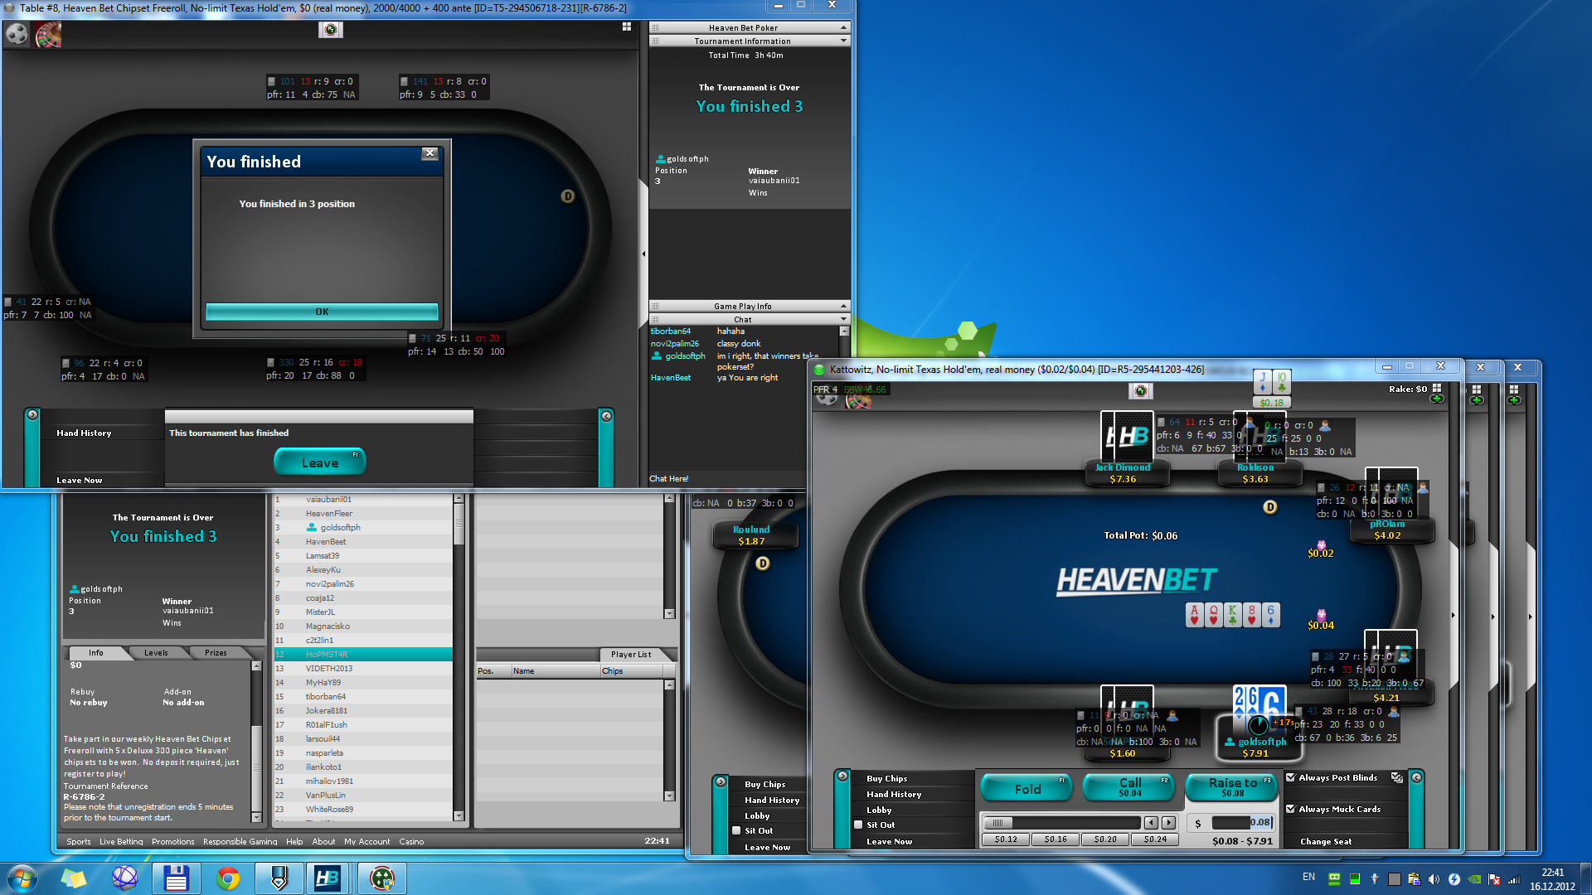
Task: Click the Leave button on tournament table
Action: [319, 462]
